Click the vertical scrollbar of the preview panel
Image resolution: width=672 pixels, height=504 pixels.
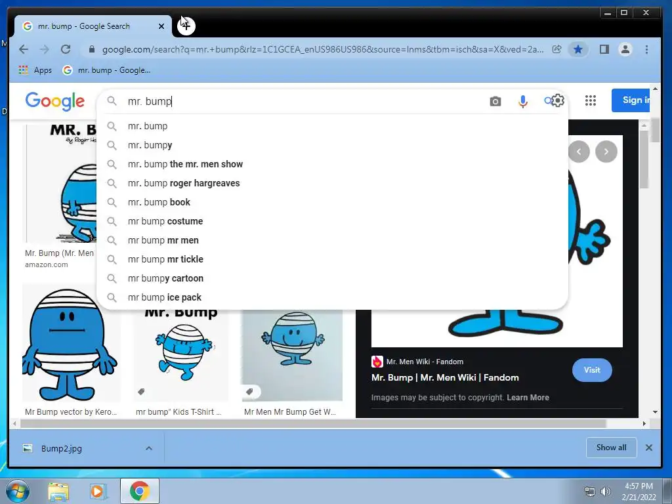pos(643,159)
